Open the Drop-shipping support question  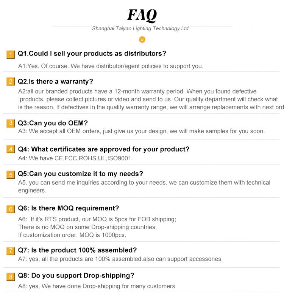click(76, 276)
